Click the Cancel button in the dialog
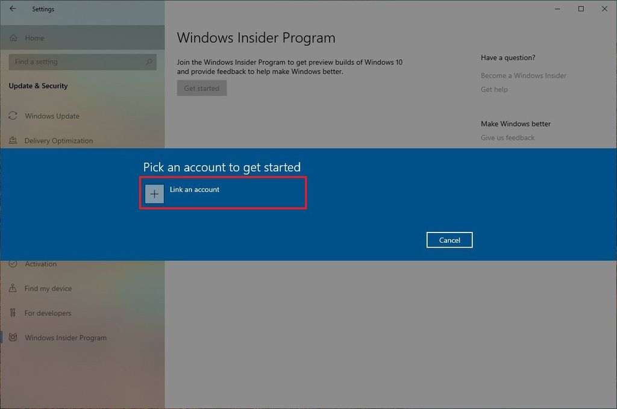The width and height of the screenshot is (617, 409). [449, 240]
